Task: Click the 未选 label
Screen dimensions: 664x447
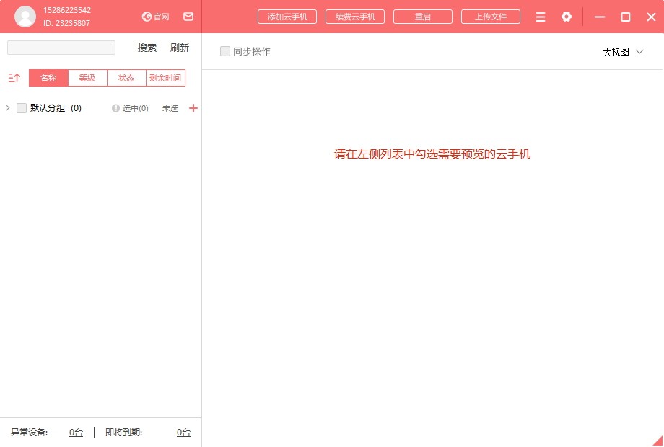Action: point(170,108)
